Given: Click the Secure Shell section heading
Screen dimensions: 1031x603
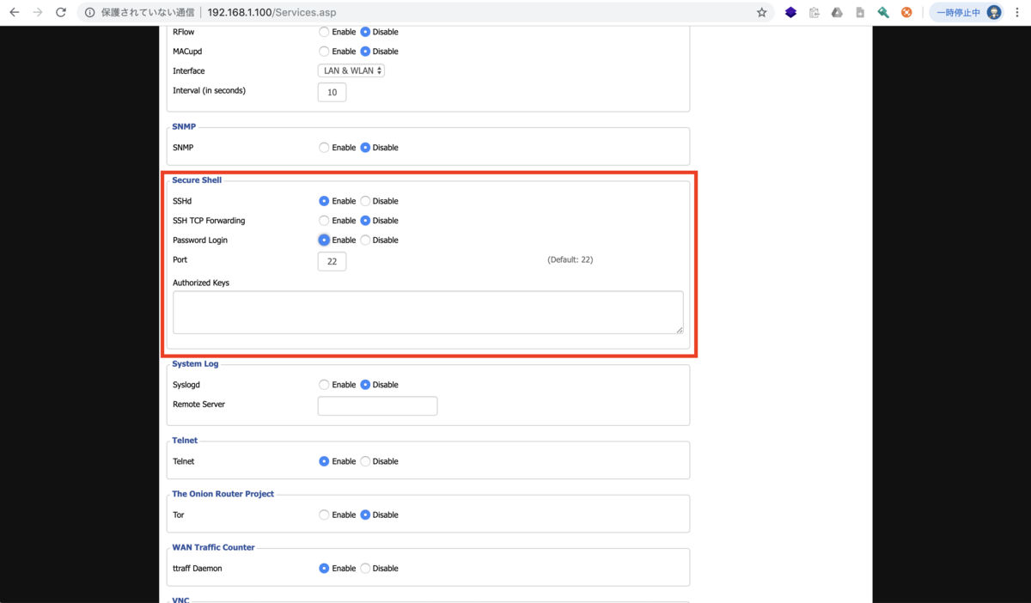Looking at the screenshot, I should 197,180.
